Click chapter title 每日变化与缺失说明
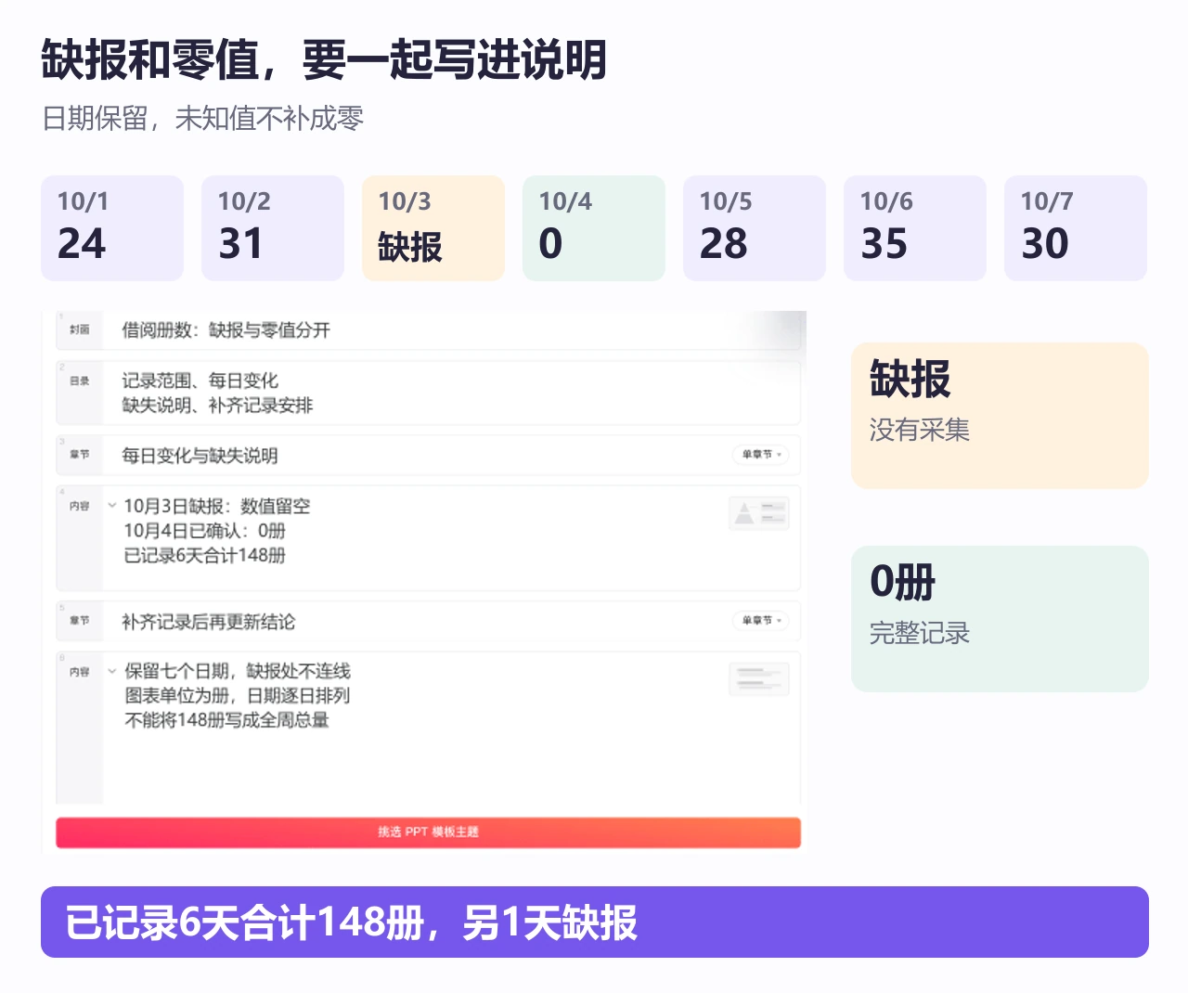The width and height of the screenshot is (1188, 993). coord(200,456)
